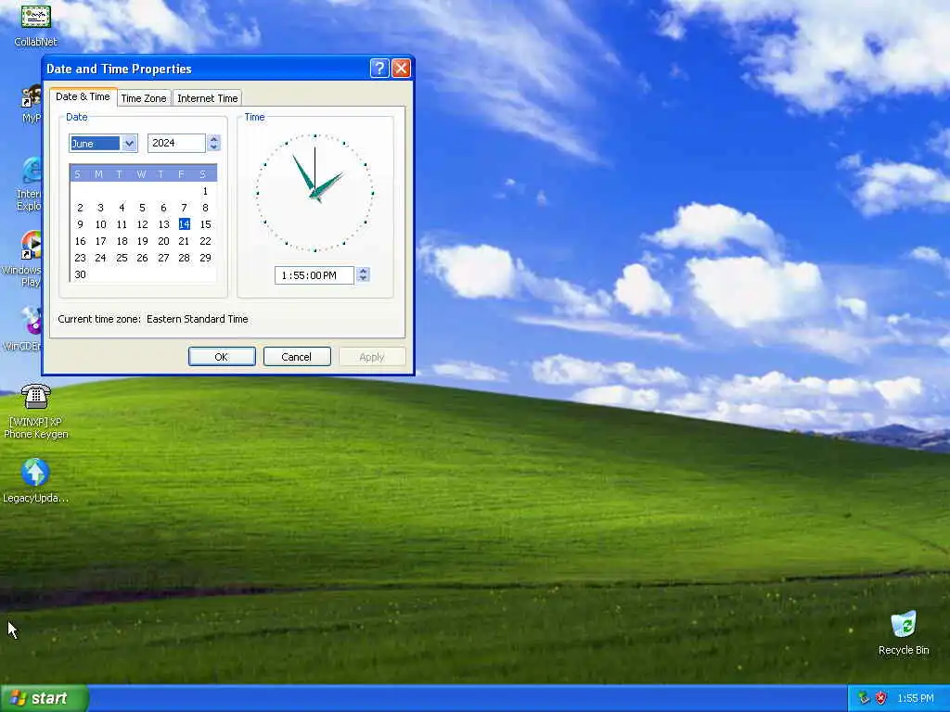Select June 5 in the calendar
The image size is (950, 712).
pos(142,208)
